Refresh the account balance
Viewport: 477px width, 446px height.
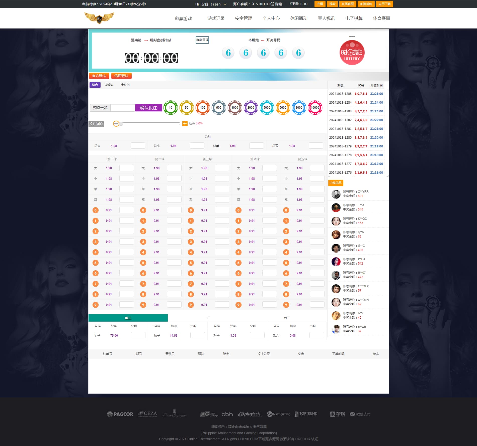tap(272, 4)
